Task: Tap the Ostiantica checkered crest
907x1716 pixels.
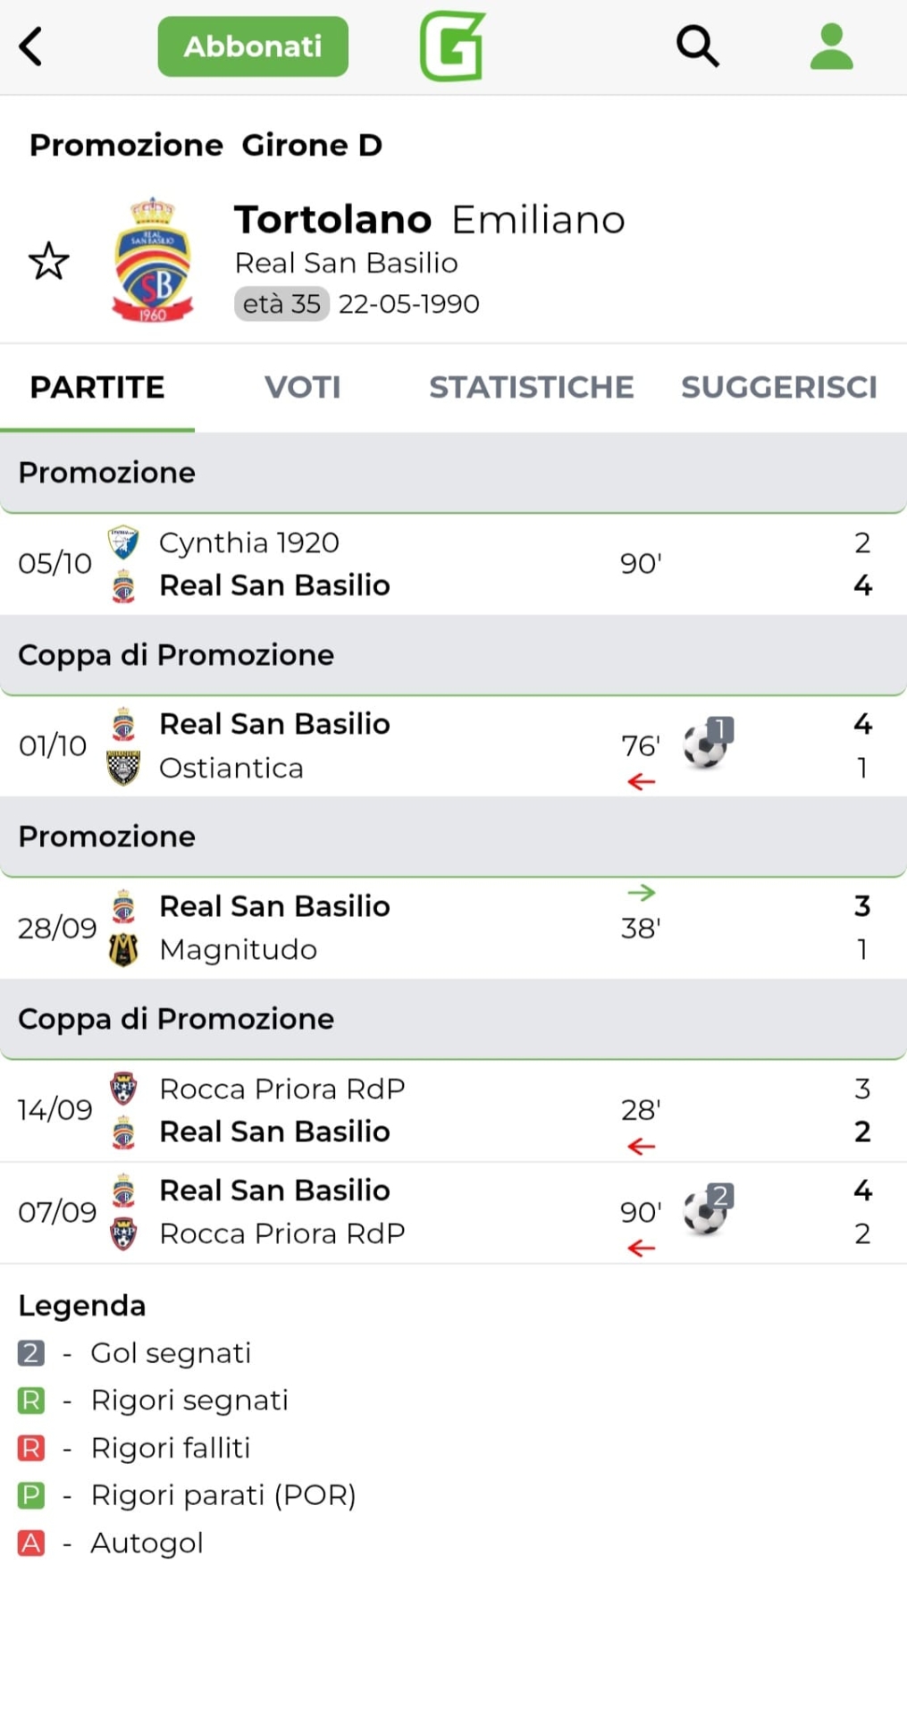Action: [x=123, y=768]
